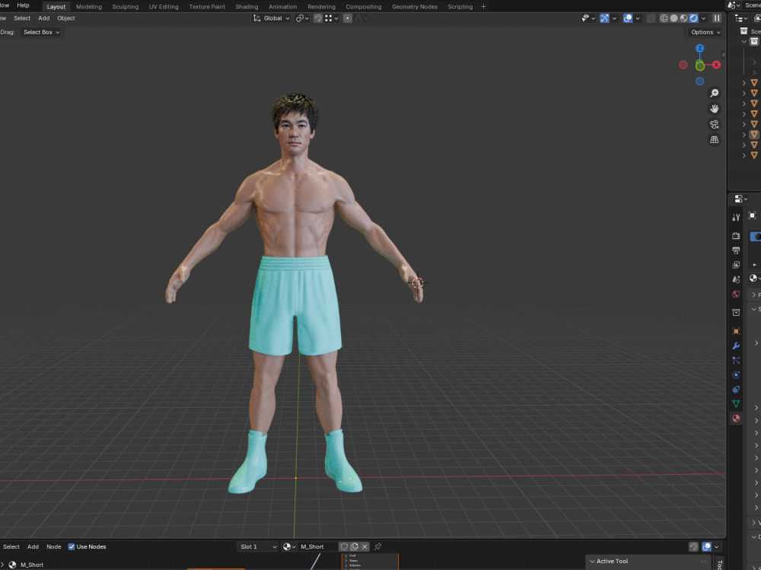Switch to solid viewport shading
The image size is (761, 570).
pyautogui.click(x=673, y=18)
